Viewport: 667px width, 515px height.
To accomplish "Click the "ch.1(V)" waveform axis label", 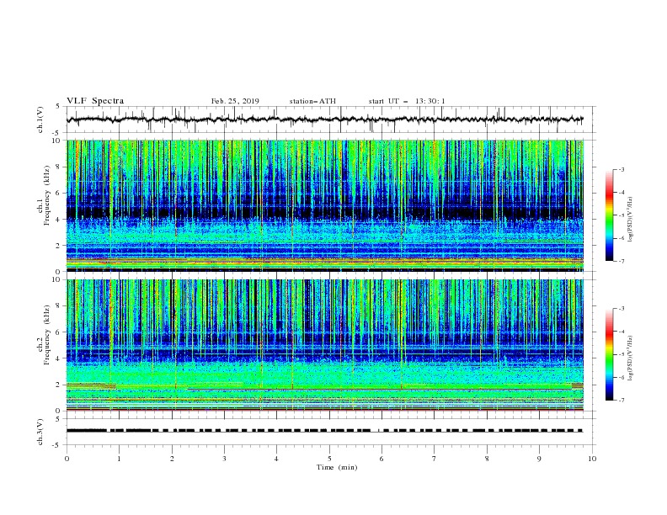I will (x=40, y=119).
